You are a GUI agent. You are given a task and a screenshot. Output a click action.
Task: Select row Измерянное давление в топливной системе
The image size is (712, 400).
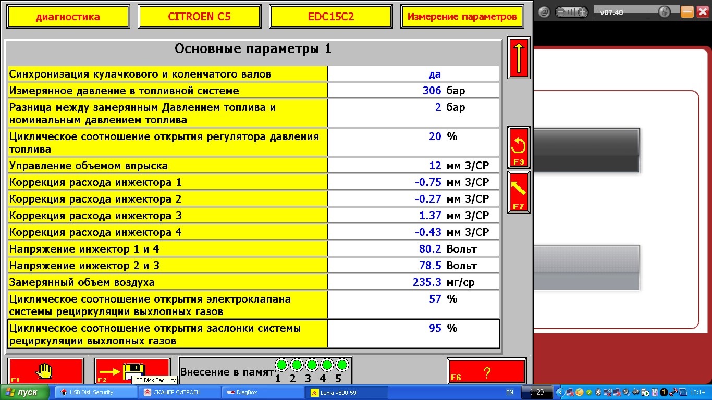point(253,91)
